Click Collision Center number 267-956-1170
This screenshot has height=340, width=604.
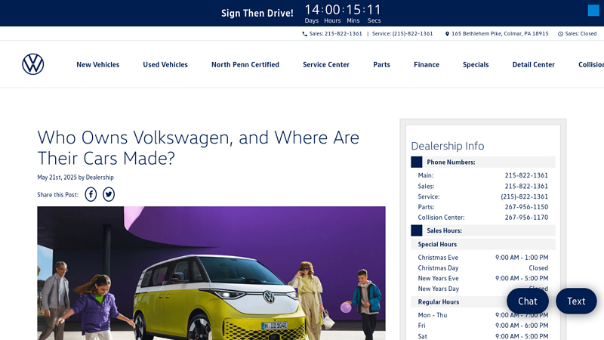526,218
